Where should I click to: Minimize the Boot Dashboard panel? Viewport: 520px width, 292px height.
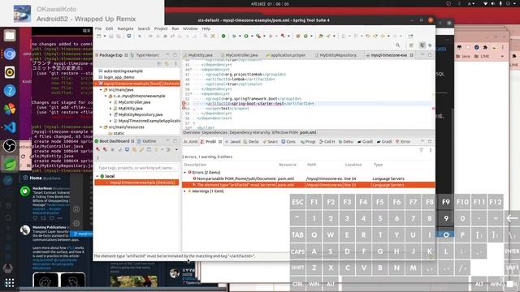point(167,141)
